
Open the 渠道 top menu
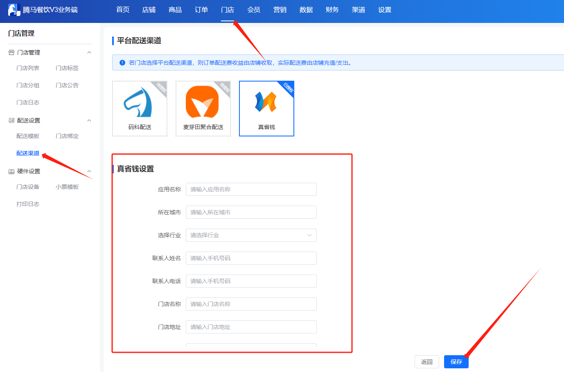pyautogui.click(x=359, y=10)
